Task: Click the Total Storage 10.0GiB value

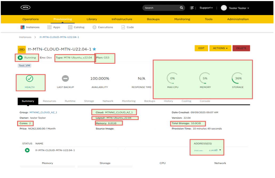Action: (x=196, y=123)
